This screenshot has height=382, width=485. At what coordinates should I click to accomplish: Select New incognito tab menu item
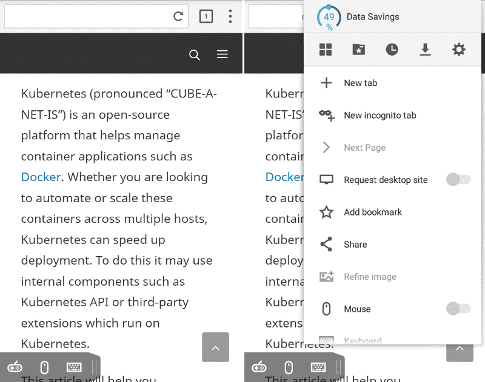coord(380,115)
